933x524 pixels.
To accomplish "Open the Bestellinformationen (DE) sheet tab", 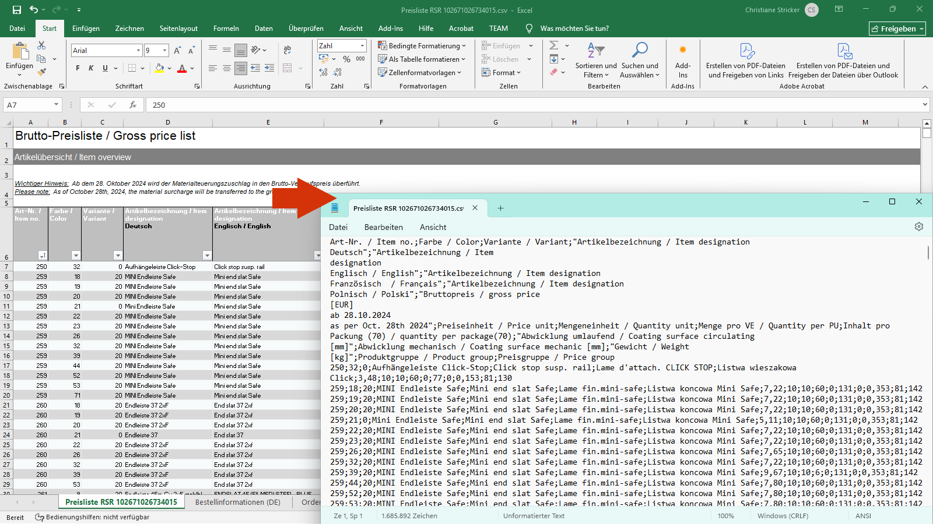I will 237,502.
